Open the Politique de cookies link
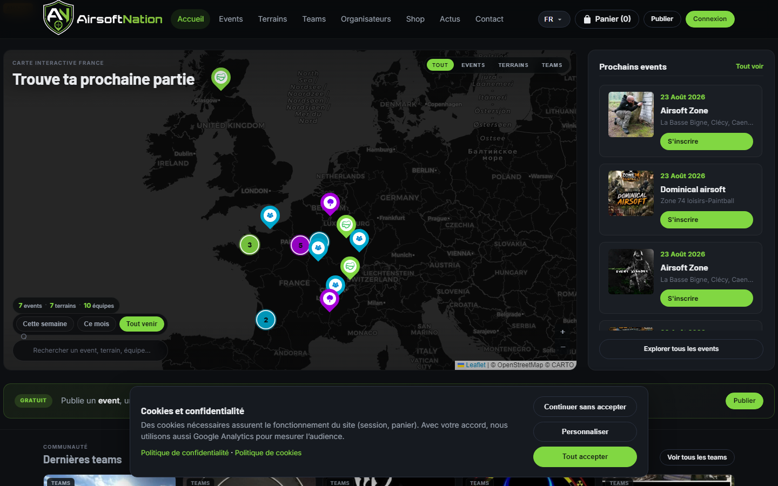Image resolution: width=778 pixels, height=486 pixels. [x=268, y=453]
